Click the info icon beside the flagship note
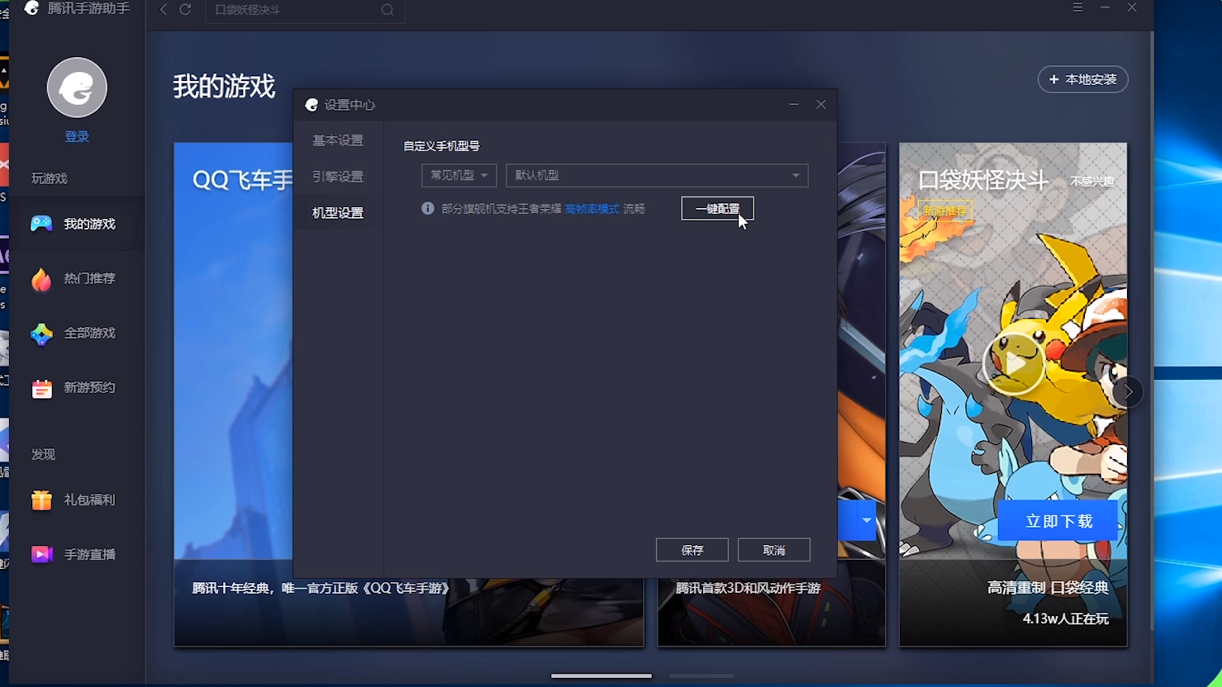 coord(427,208)
